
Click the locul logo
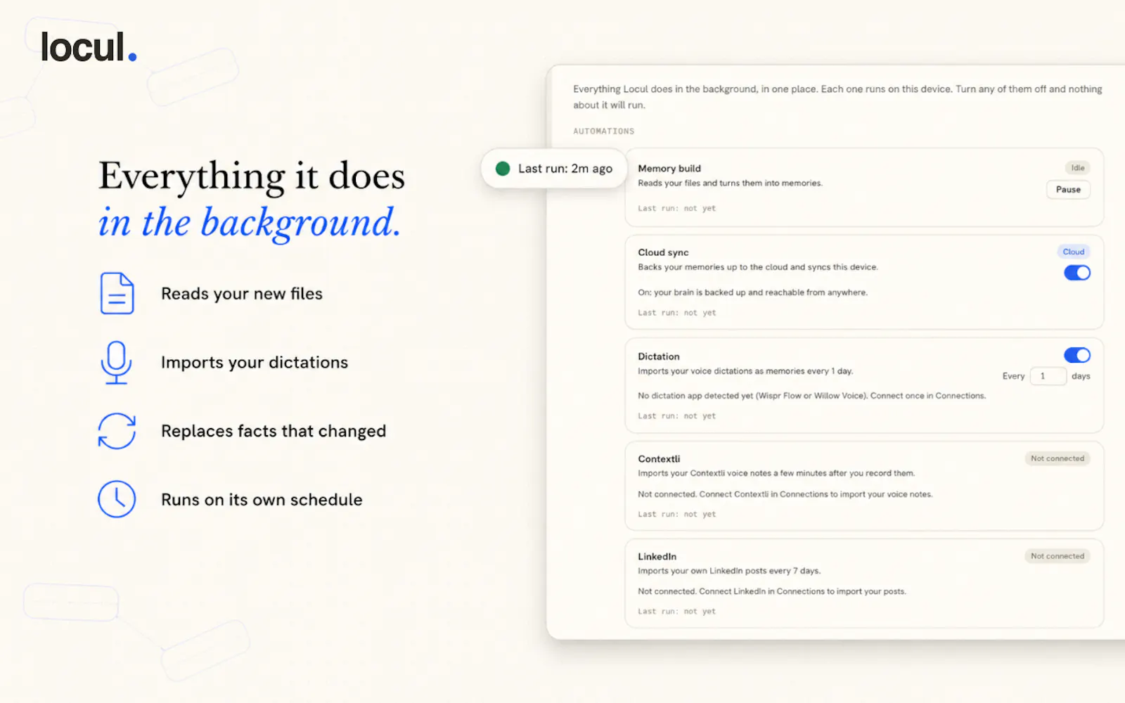pos(89,47)
